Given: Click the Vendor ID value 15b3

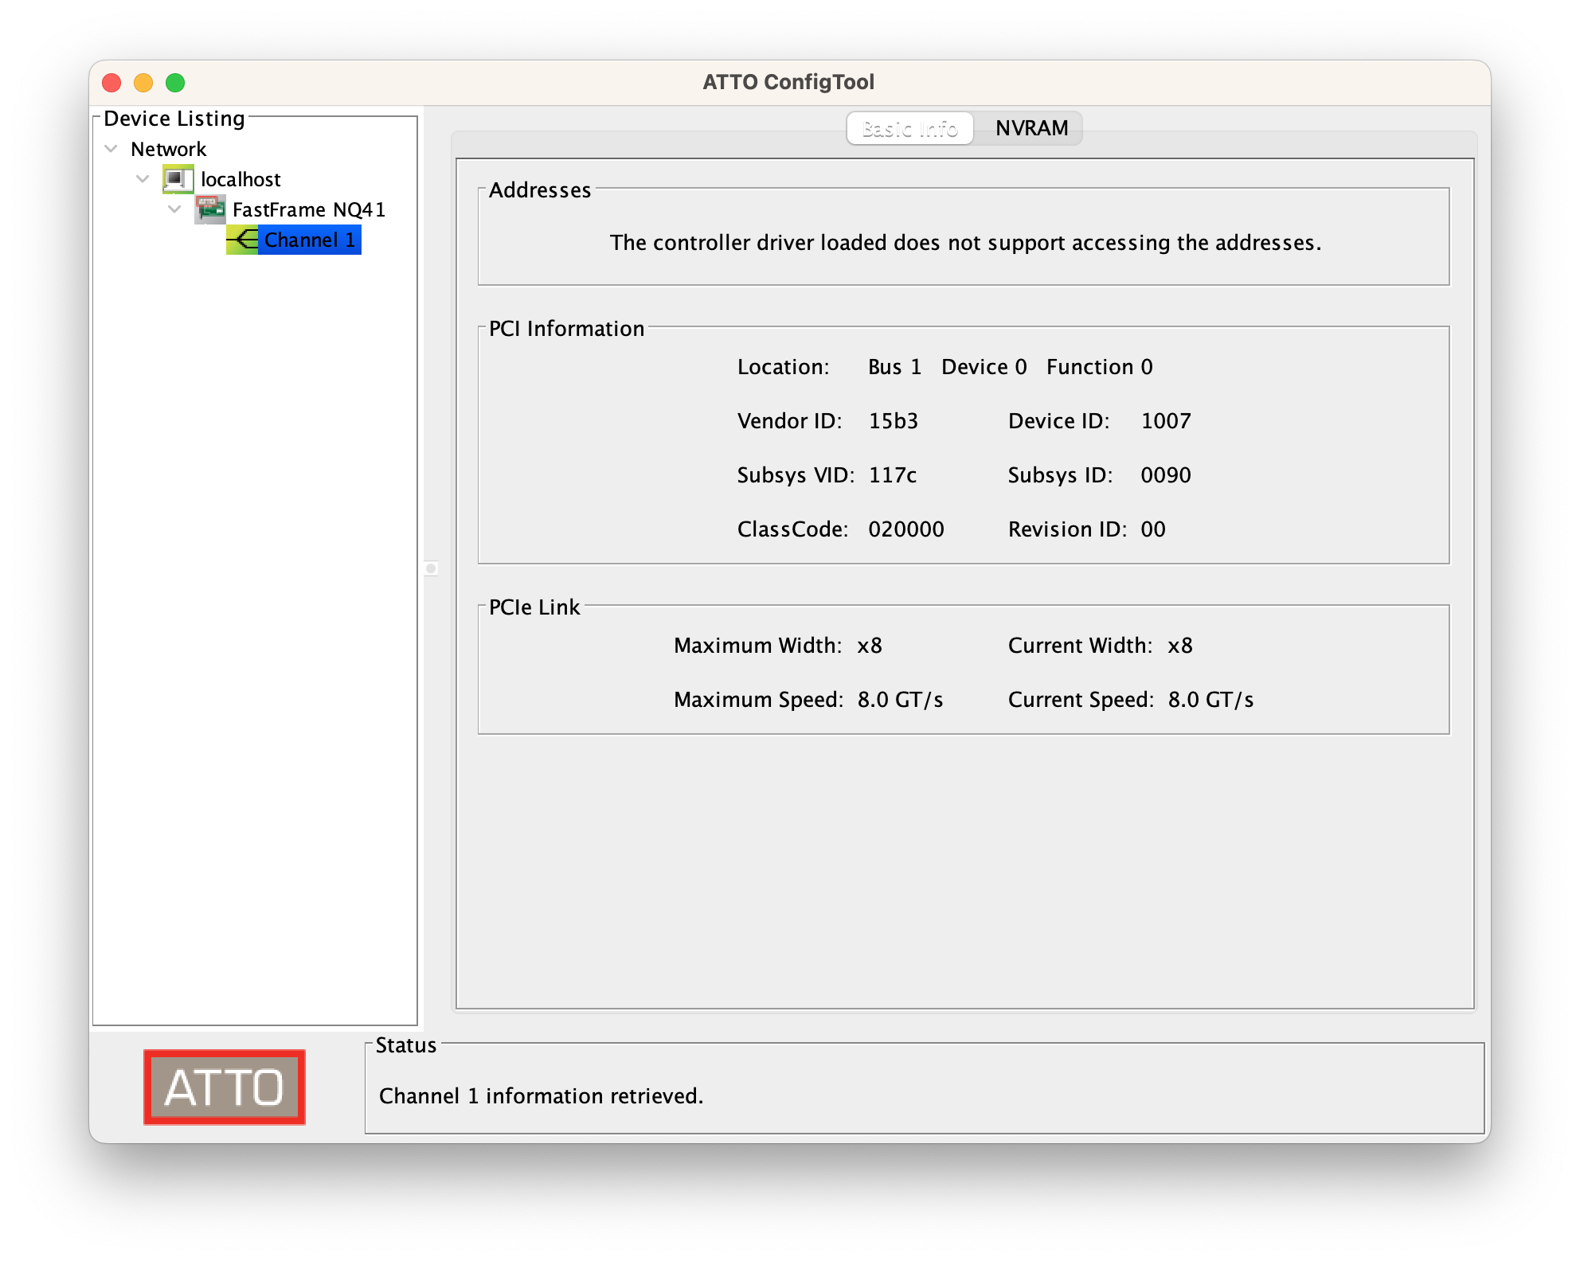Looking at the screenshot, I should 893,421.
